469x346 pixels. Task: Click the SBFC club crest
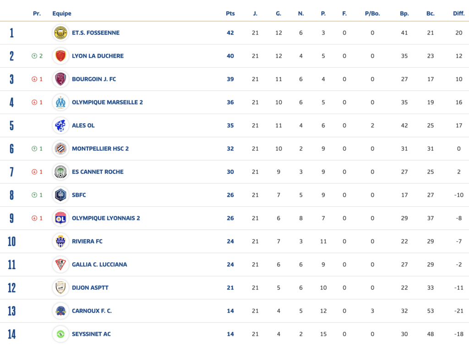pyautogui.click(x=60, y=195)
